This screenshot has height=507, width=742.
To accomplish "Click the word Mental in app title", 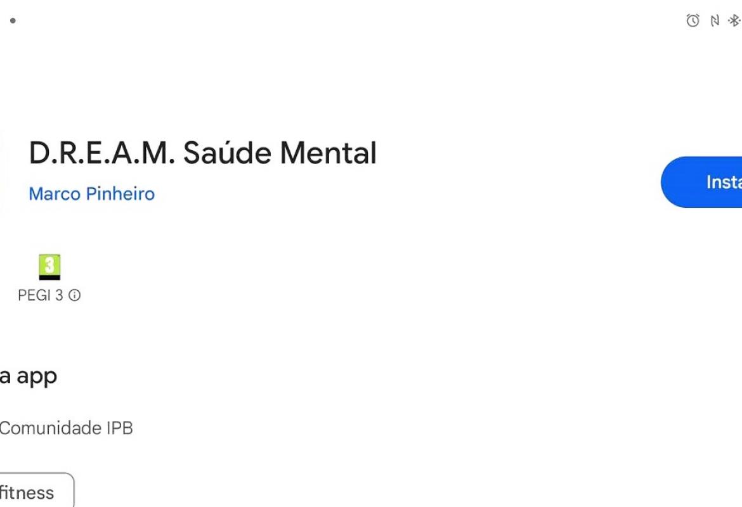I will pos(329,153).
